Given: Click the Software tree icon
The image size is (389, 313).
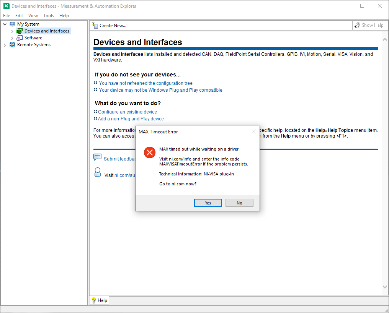Looking at the screenshot, I should tap(20, 38).
